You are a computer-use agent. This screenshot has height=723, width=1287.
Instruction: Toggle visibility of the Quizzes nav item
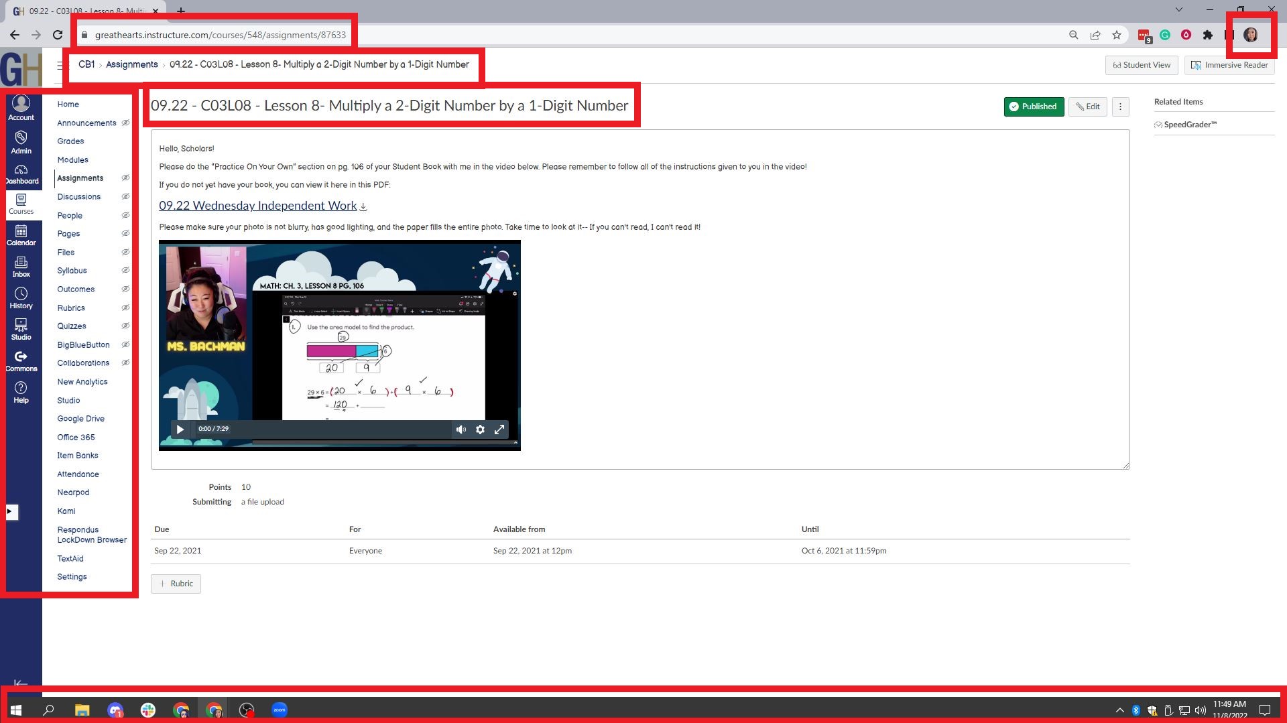coord(125,326)
